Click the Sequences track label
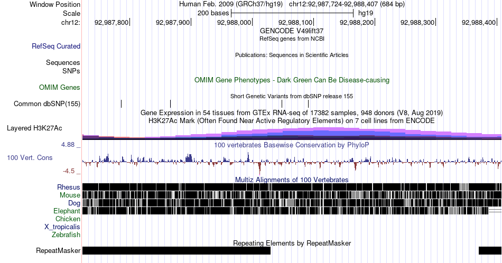 pos(63,62)
